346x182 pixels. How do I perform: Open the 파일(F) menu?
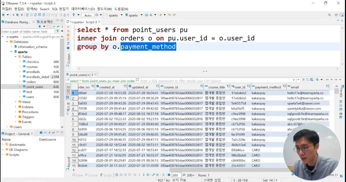click(7, 9)
